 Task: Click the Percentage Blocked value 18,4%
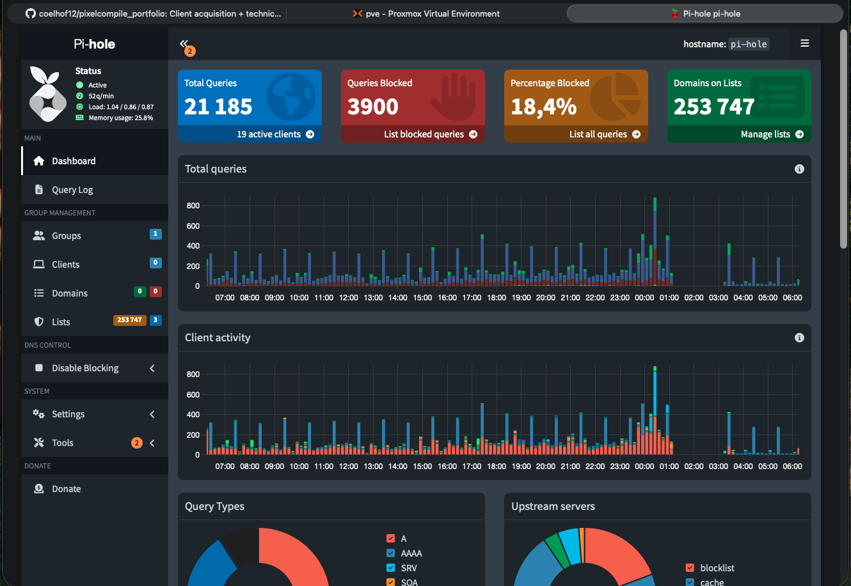544,106
